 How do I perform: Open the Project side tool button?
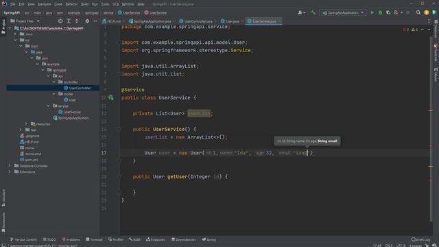point(3,27)
